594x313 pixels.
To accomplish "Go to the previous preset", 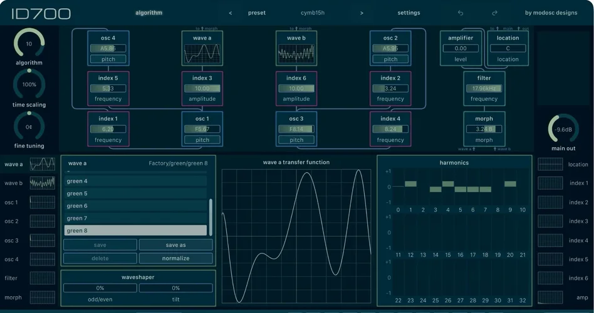I will [x=230, y=13].
